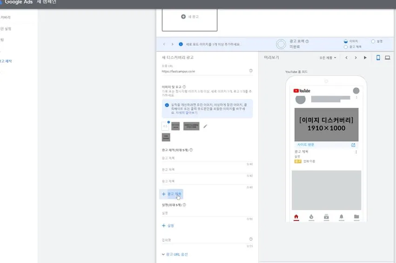Select the small square gray image thumbnail in top row
Screen dimensions: 396x263
coord(175,126)
